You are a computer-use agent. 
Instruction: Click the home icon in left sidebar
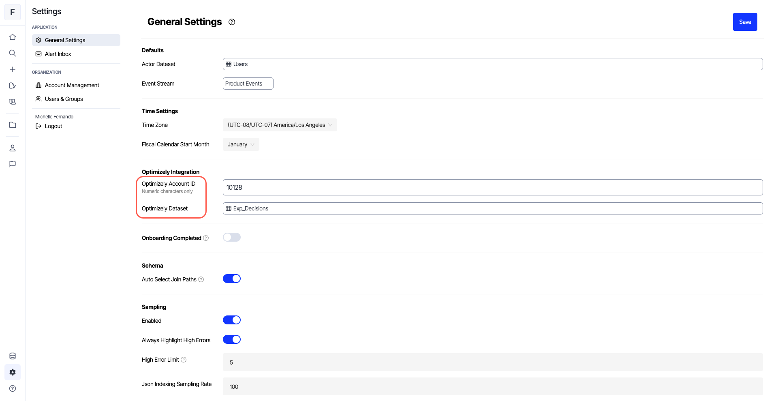point(13,37)
